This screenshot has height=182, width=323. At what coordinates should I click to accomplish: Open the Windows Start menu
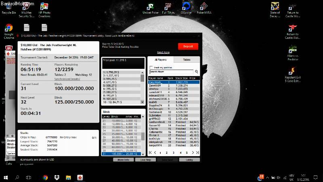[x=6, y=178]
